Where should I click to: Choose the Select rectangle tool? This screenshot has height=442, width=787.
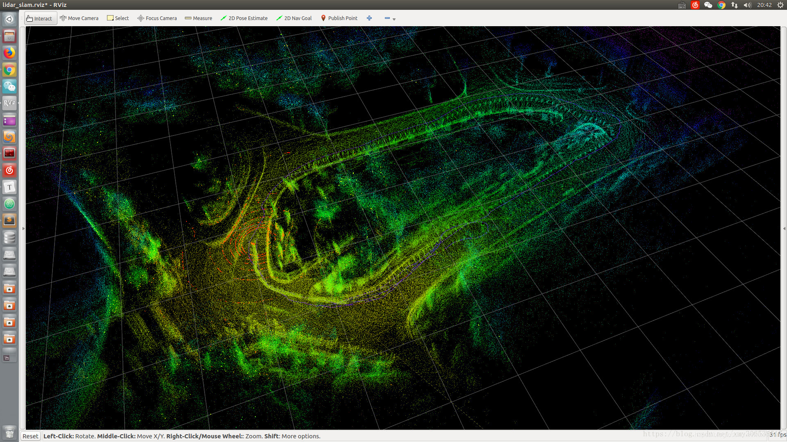118,18
